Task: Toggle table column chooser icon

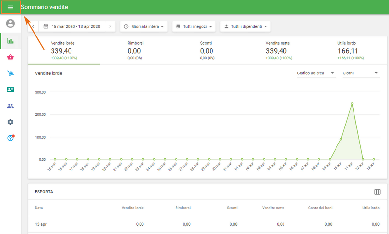Action: tap(377, 192)
